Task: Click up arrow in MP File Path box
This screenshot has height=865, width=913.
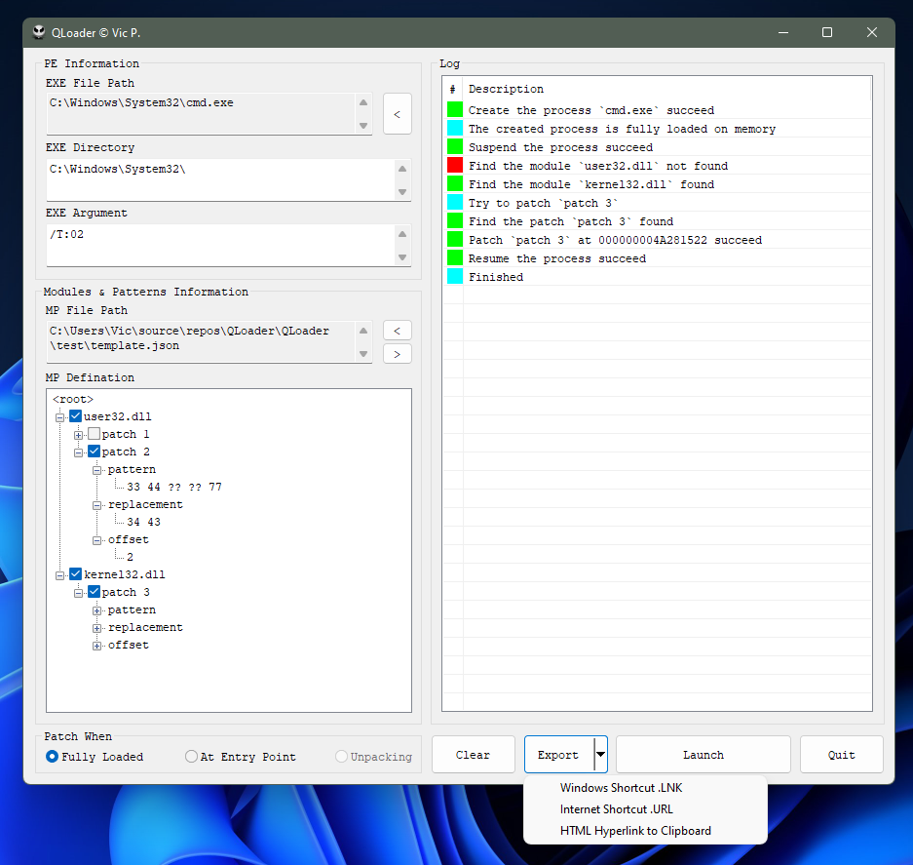Action: pos(363,331)
